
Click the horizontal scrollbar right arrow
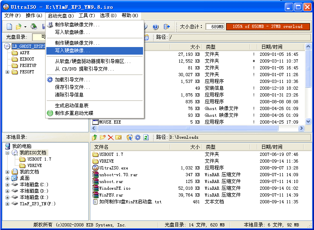[301, 128]
